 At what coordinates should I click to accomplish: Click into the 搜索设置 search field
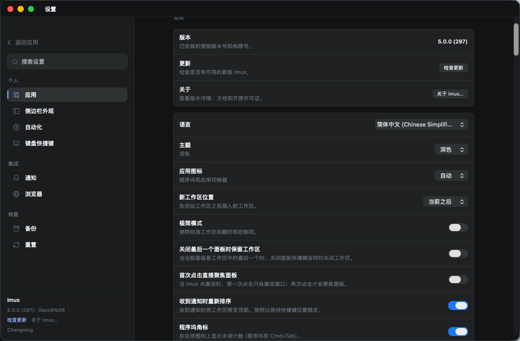(67, 62)
